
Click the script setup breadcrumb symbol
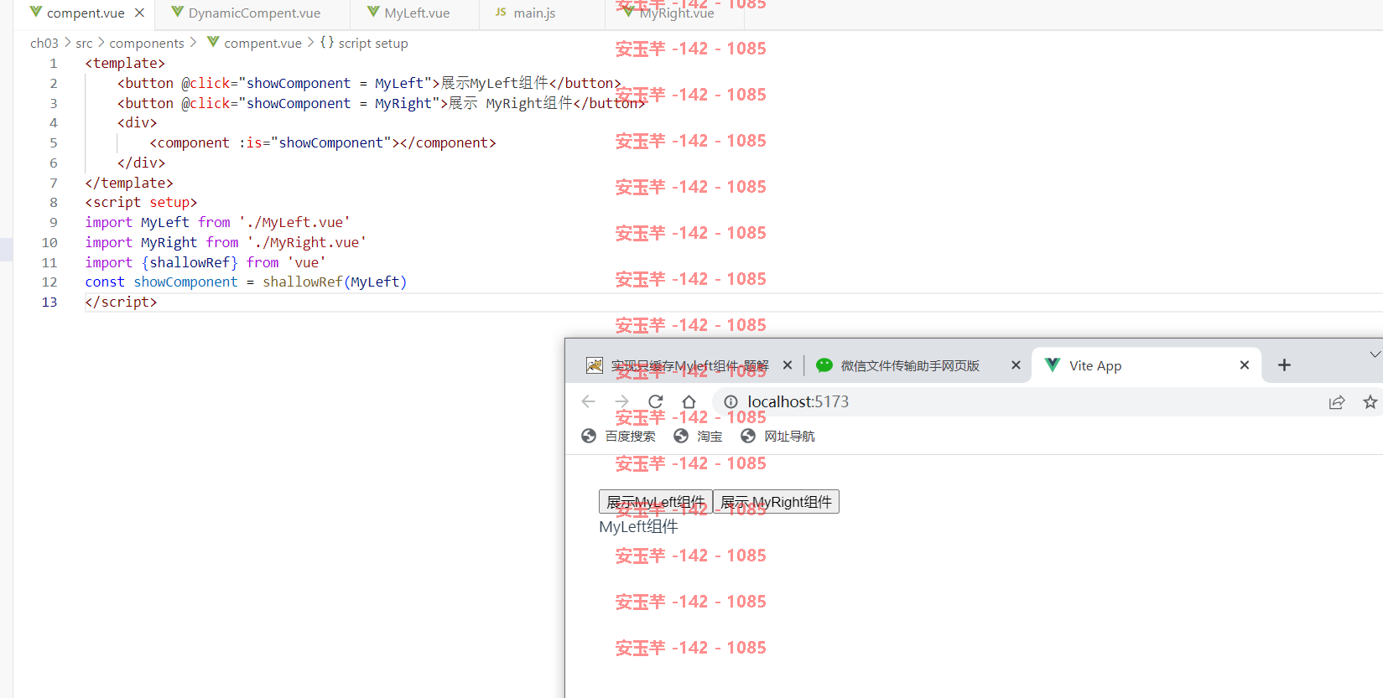373,44
